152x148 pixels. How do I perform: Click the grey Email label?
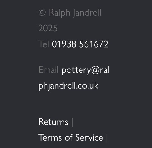(x=48, y=69)
